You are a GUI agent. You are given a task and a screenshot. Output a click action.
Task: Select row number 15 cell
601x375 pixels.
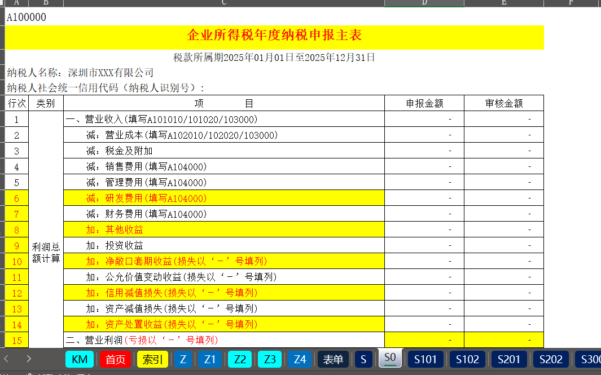[17, 340]
